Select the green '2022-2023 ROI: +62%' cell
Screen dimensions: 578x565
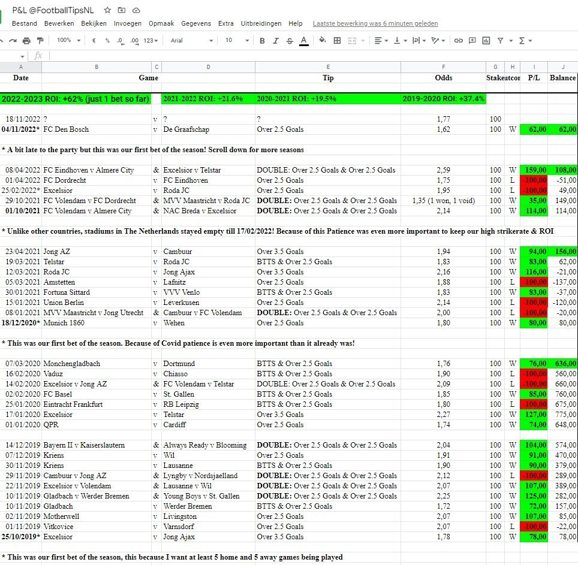(76, 99)
